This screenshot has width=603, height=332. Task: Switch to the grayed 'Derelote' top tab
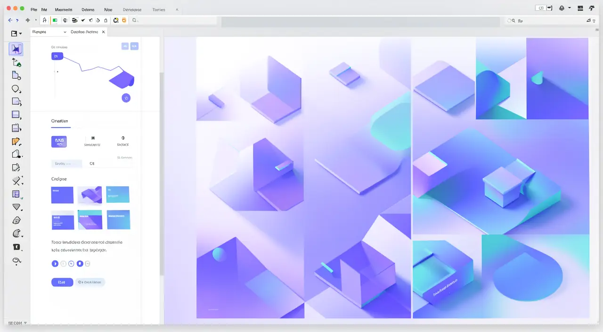[132, 9]
